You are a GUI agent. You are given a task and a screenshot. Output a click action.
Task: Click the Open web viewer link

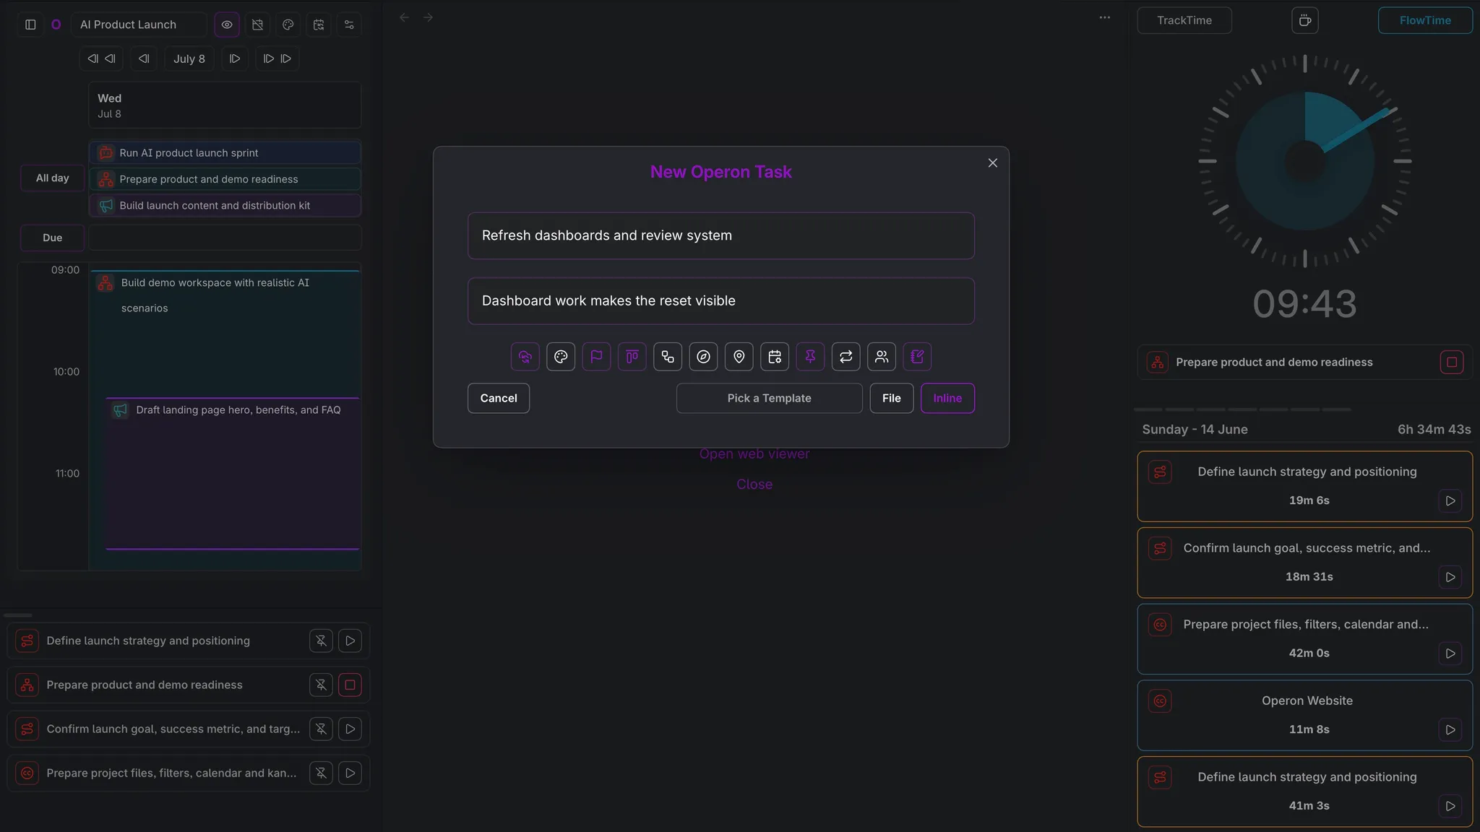(754, 454)
